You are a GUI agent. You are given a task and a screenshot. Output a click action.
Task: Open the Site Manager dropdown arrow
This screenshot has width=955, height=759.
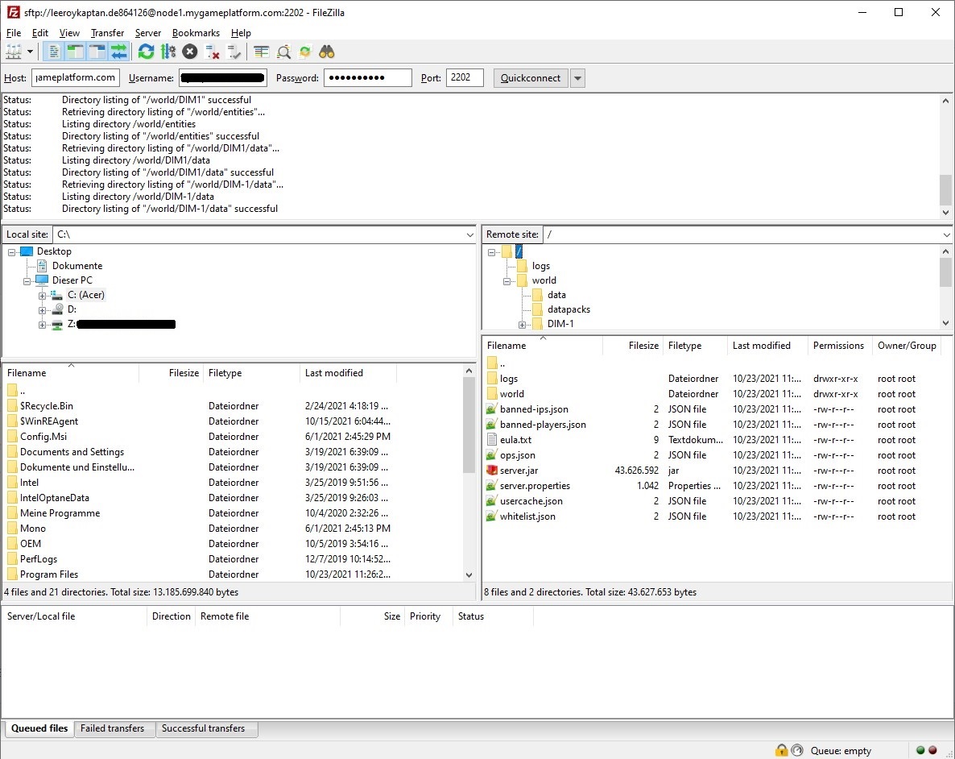click(x=30, y=52)
